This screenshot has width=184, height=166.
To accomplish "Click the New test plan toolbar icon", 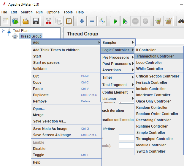I will tap(5, 21).
